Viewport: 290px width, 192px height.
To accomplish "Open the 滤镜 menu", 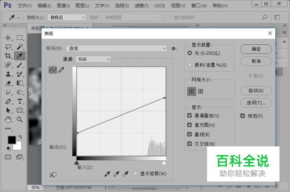I will pos(142,6).
